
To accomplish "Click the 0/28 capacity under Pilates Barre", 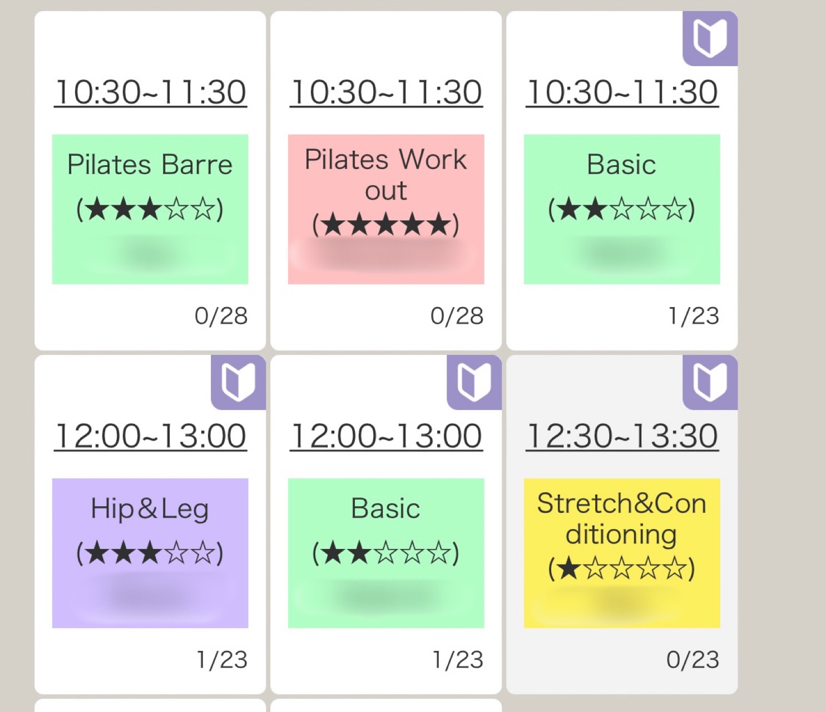I will pos(221,316).
